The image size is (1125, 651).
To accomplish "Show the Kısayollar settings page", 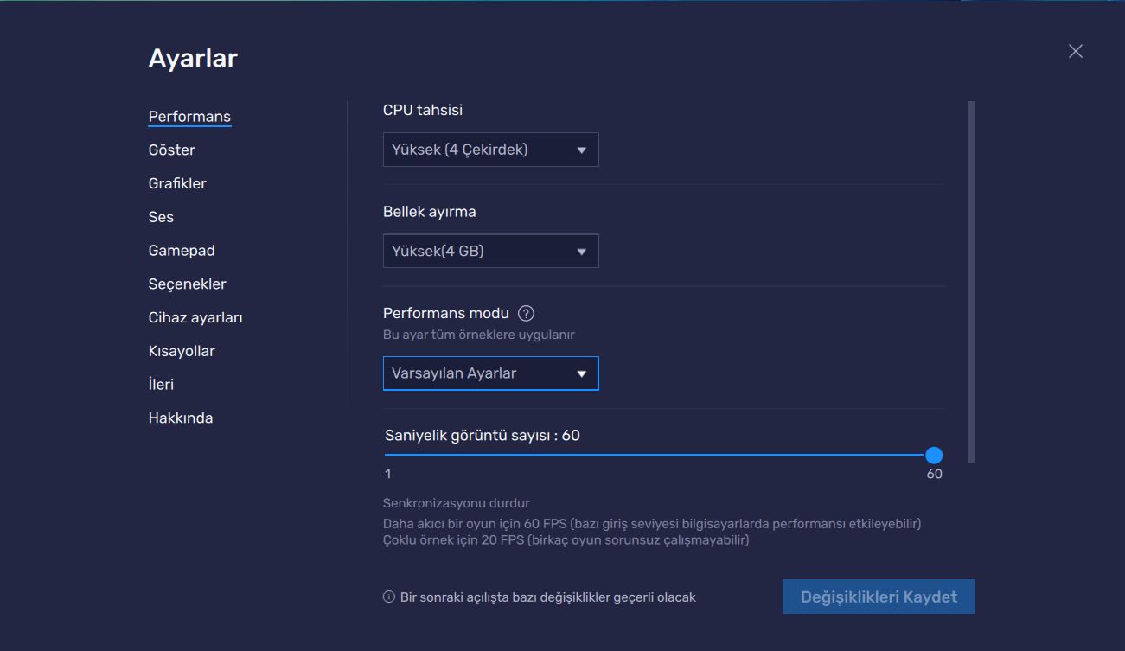I will (x=182, y=351).
